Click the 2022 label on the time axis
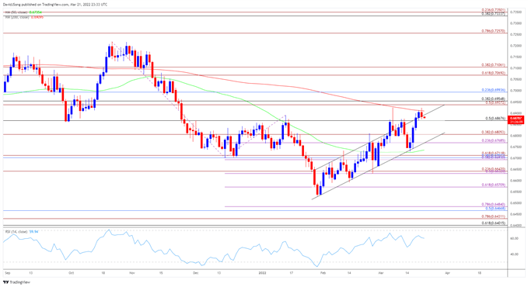Screen dimensions: 528x287 (262, 273)
